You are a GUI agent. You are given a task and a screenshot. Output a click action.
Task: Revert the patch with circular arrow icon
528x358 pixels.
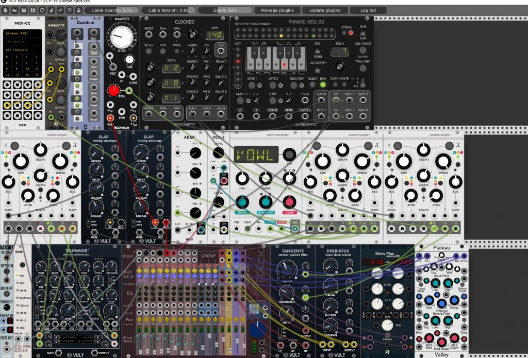point(42,10)
